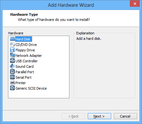Pick Sound Card in the list
The image size is (142, 124).
point(24,66)
